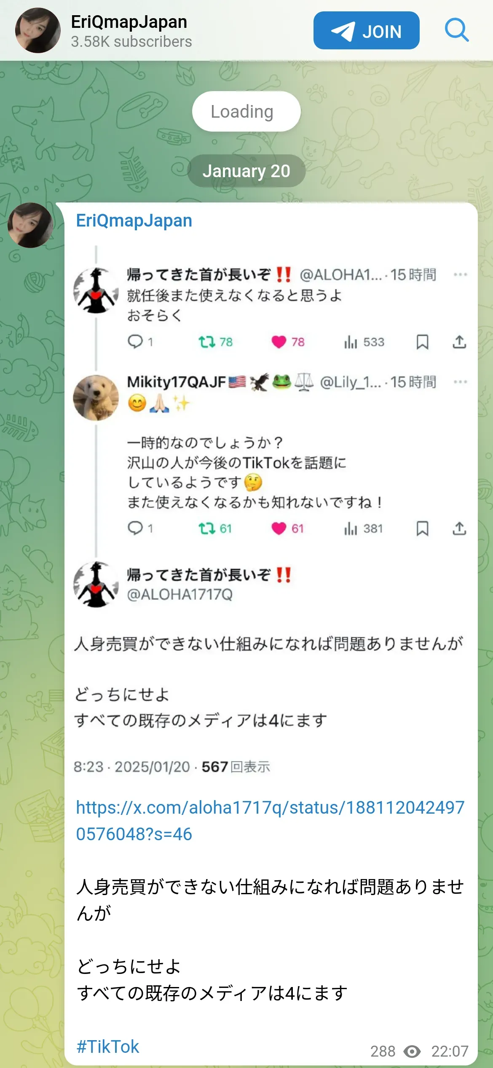
Task: Click the share icon on Mikity17QAJF tweet
Action: pos(459,528)
